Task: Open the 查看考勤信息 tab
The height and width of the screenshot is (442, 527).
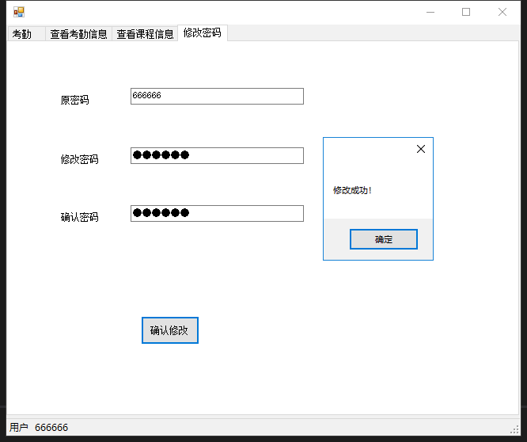Action: tap(78, 33)
